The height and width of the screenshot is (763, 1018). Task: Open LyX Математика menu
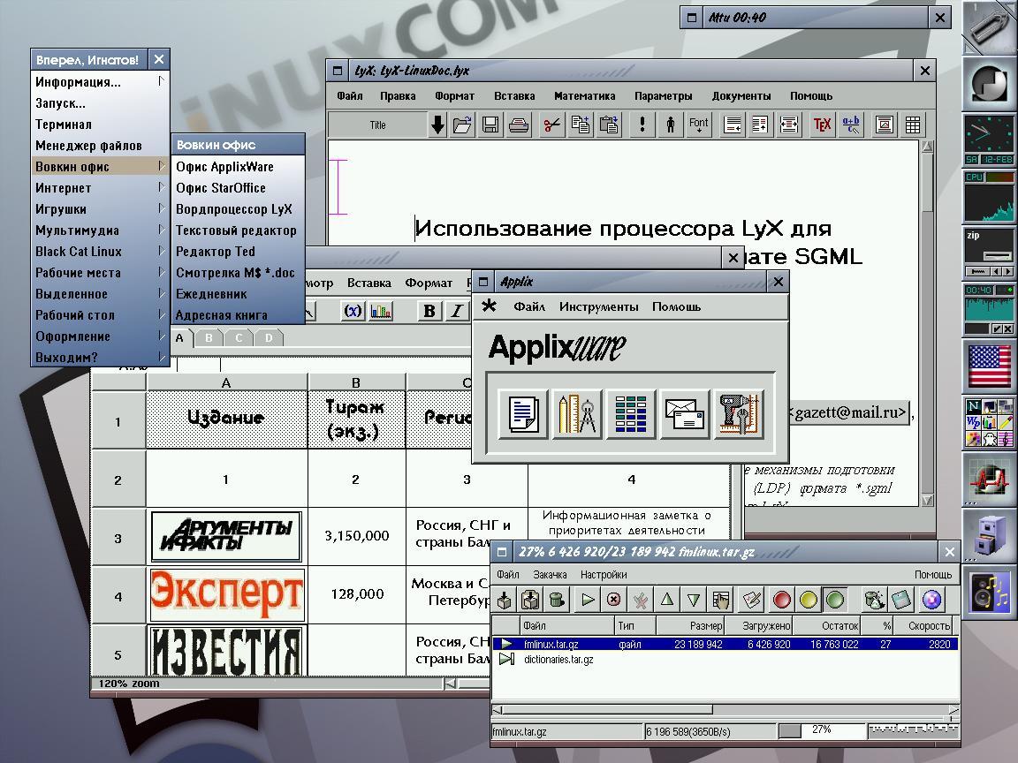pos(584,95)
